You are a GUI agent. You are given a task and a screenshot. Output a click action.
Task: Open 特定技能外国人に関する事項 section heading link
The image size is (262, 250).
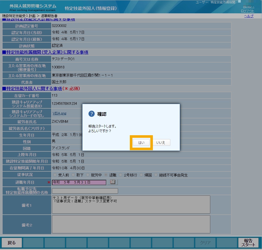click(x=32, y=89)
